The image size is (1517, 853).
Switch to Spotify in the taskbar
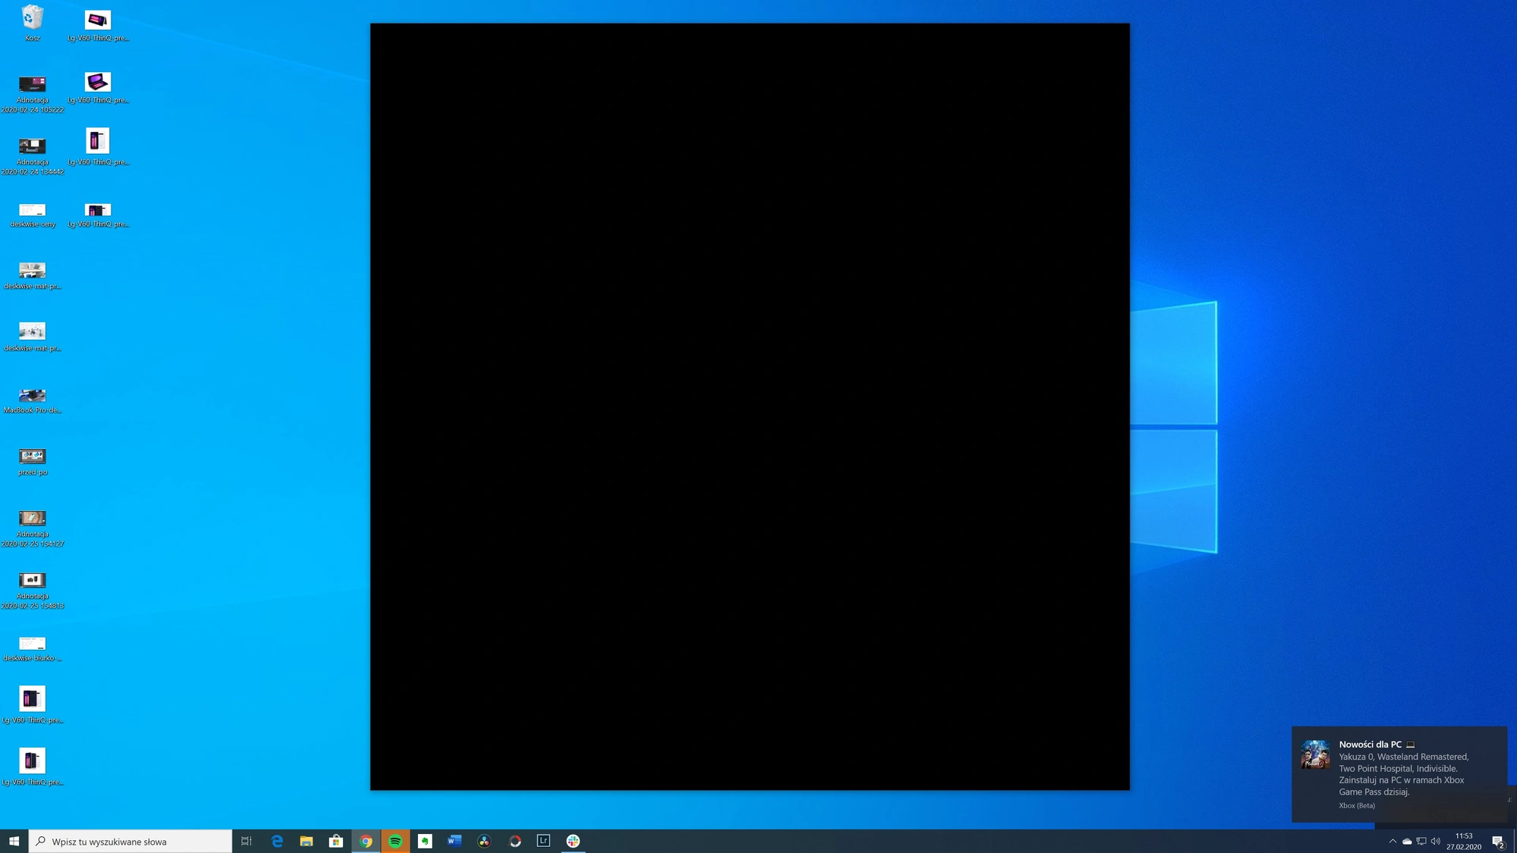(395, 841)
